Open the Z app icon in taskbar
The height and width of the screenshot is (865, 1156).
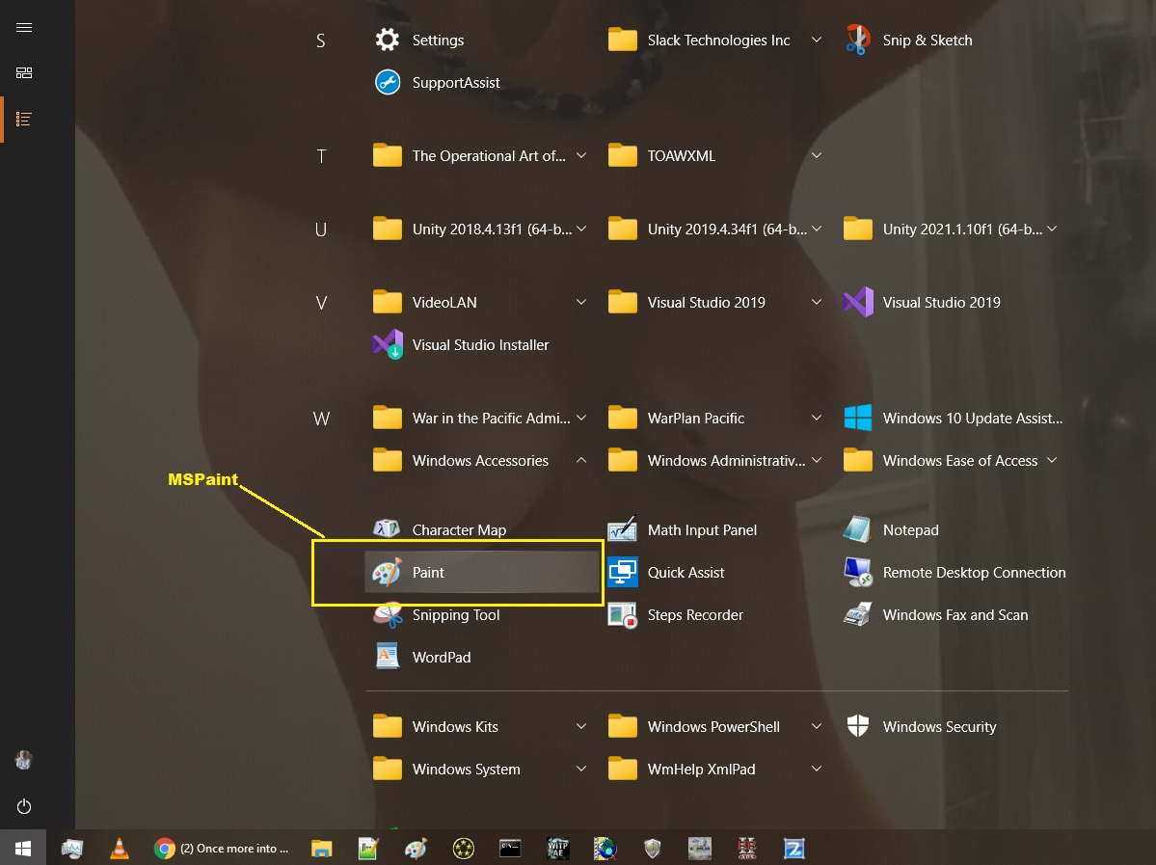pos(794,849)
